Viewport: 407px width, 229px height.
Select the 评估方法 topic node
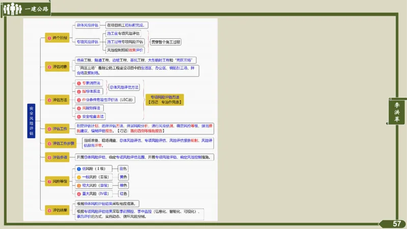tap(57, 100)
